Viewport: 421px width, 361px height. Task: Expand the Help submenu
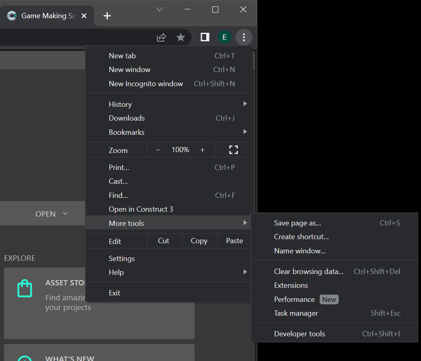click(x=169, y=272)
